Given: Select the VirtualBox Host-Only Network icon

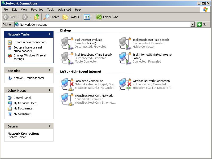Looking at the screenshot, I should [67, 99].
